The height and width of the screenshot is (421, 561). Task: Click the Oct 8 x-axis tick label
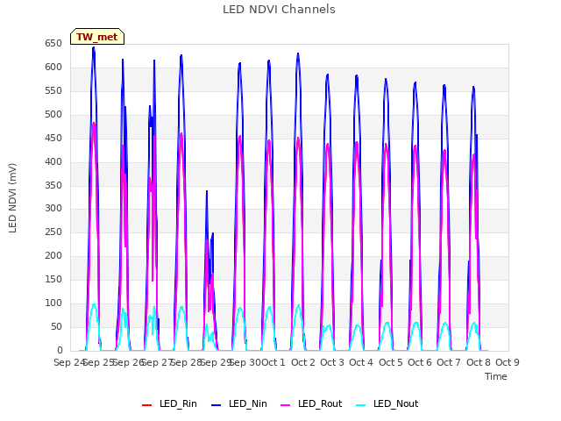479,362
